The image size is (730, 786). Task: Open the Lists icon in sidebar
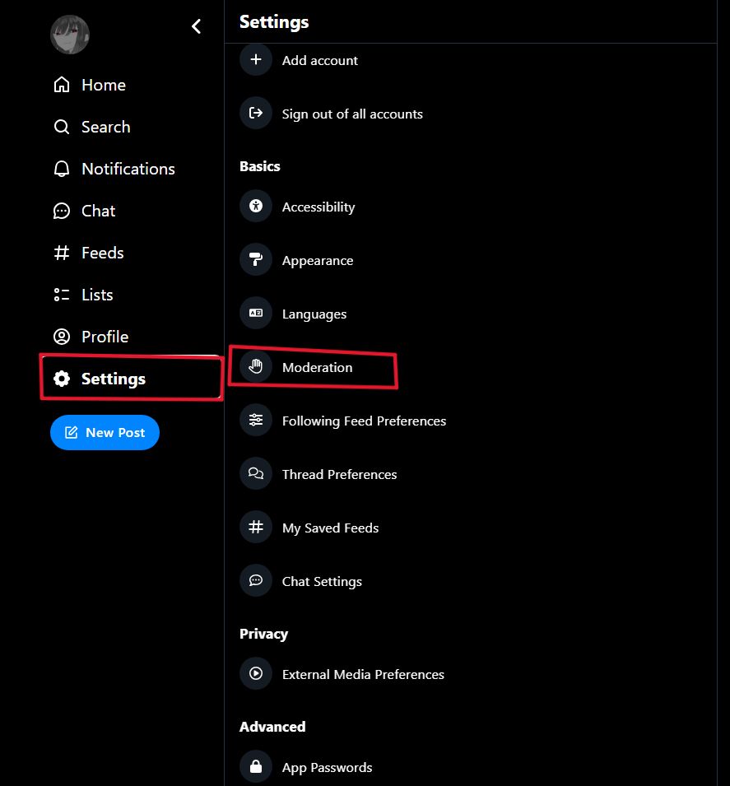tap(61, 295)
